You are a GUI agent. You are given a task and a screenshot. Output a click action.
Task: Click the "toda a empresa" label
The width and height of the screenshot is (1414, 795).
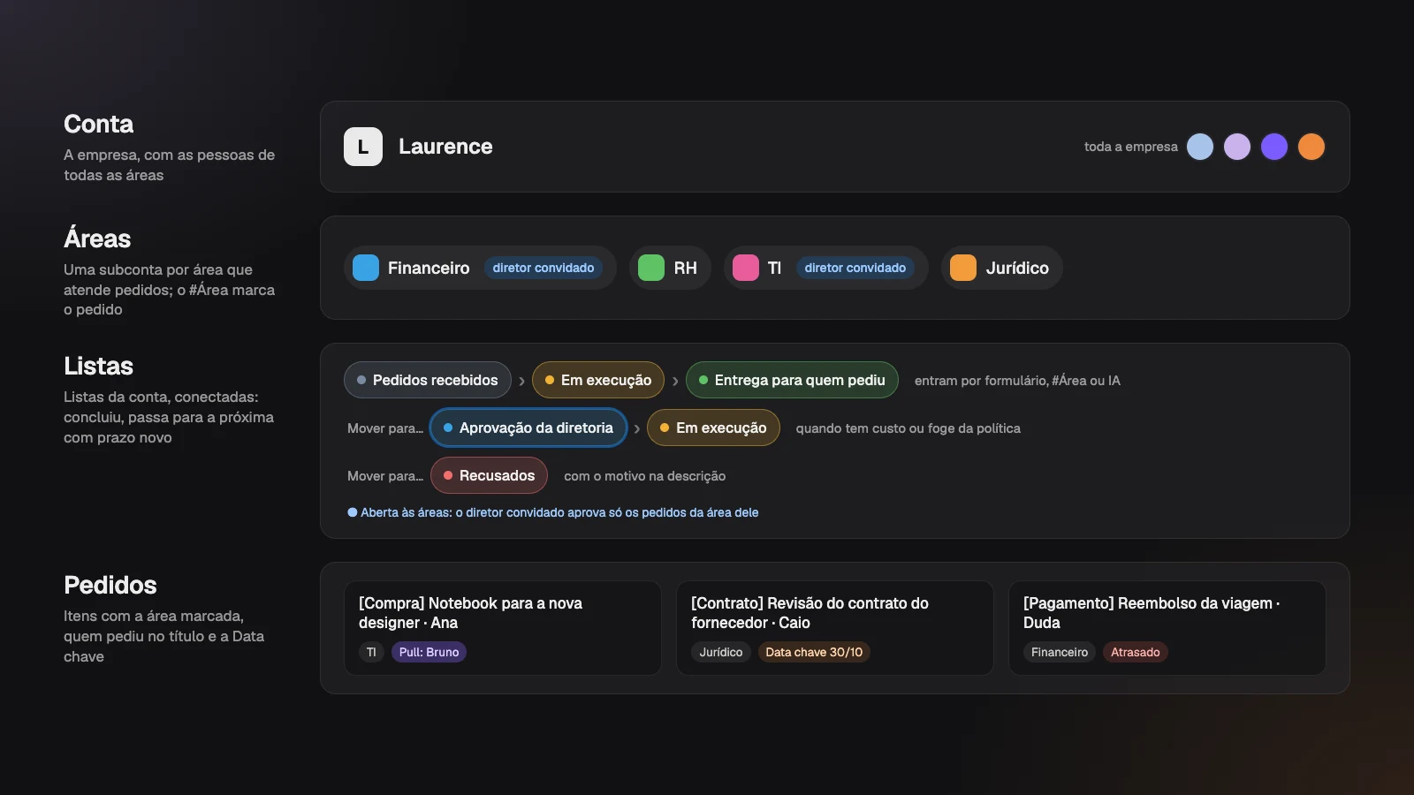click(x=1131, y=147)
